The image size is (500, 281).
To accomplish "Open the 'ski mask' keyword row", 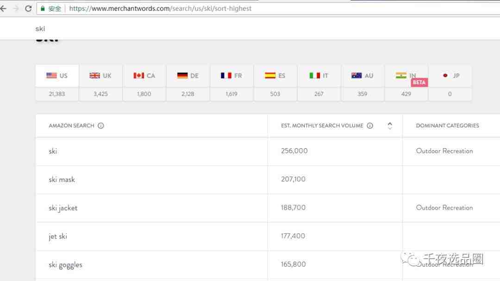I will pos(268,180).
